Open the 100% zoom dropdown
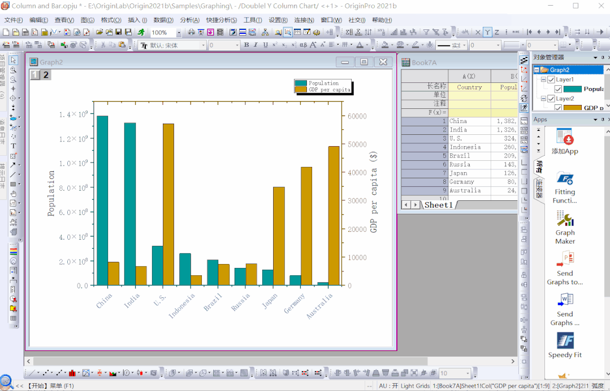610x391 pixels. [179, 33]
